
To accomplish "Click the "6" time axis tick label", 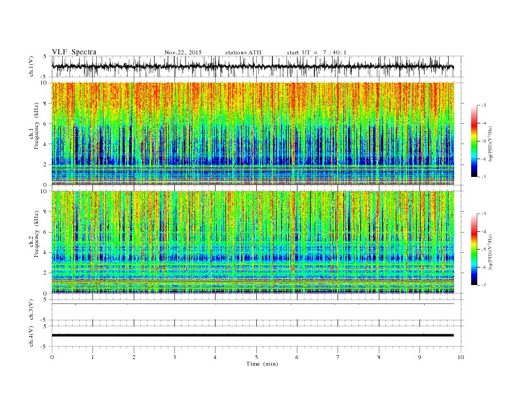I will (x=298, y=357).
